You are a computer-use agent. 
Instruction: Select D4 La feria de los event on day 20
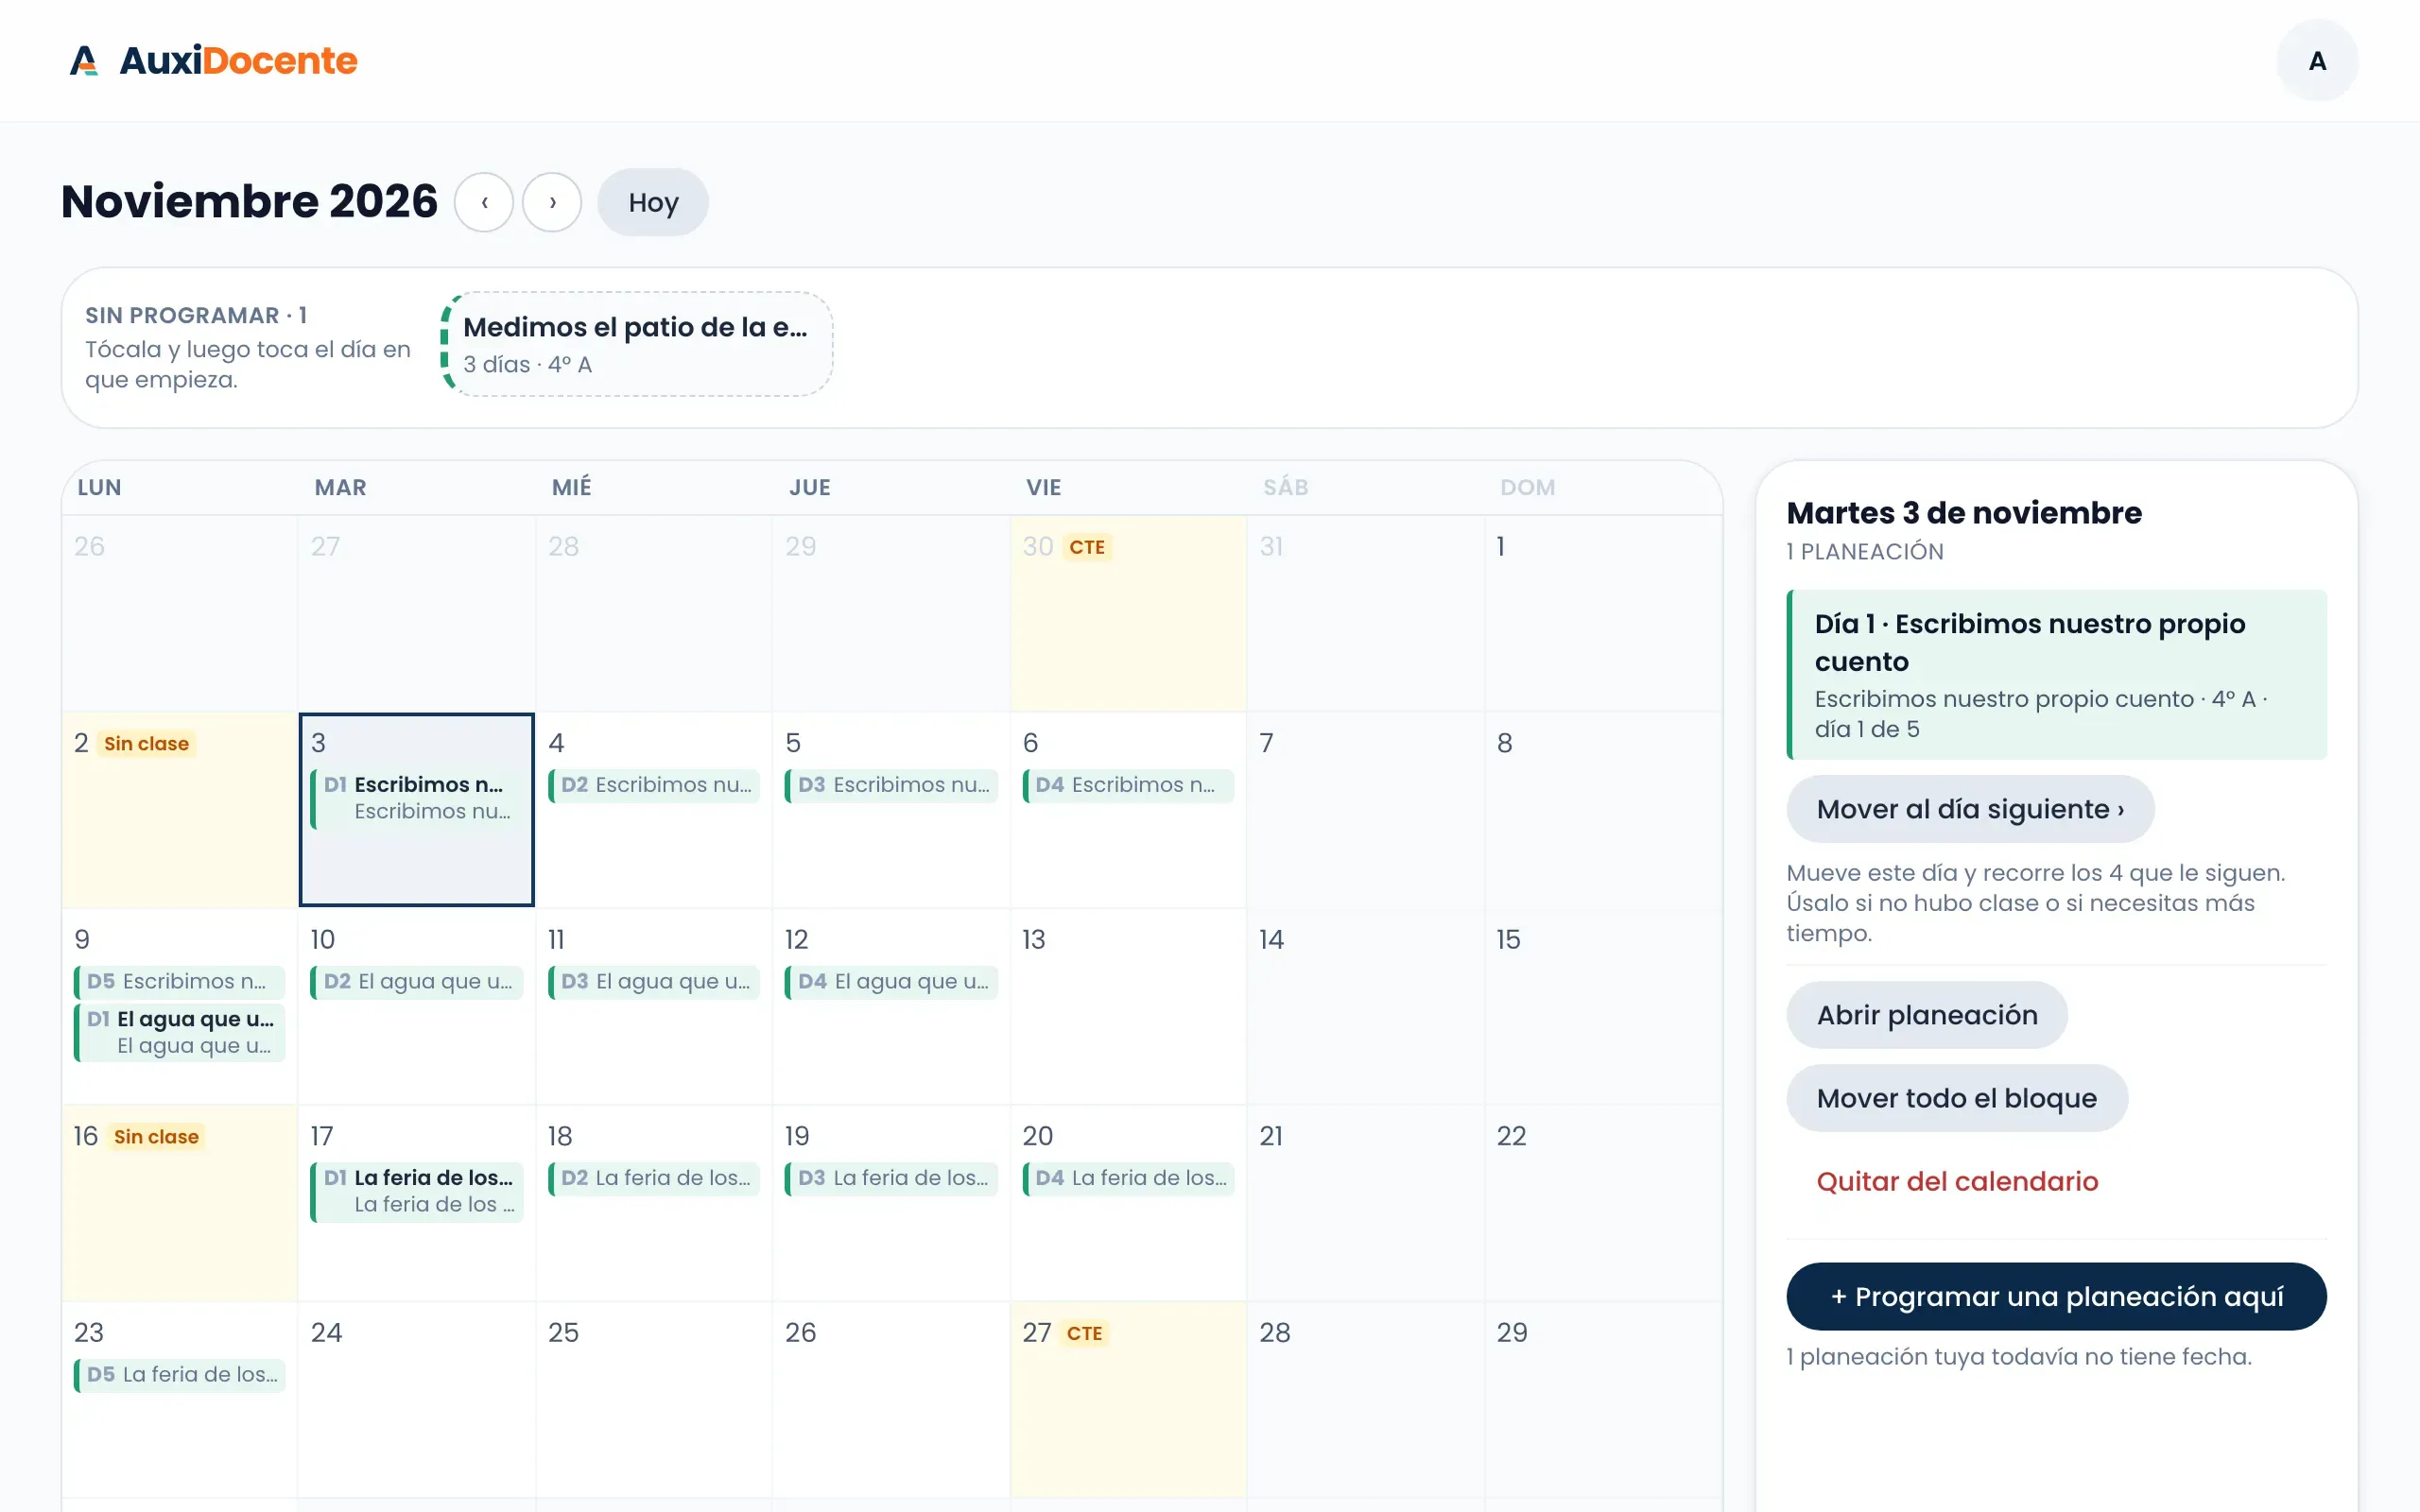click(1129, 1178)
